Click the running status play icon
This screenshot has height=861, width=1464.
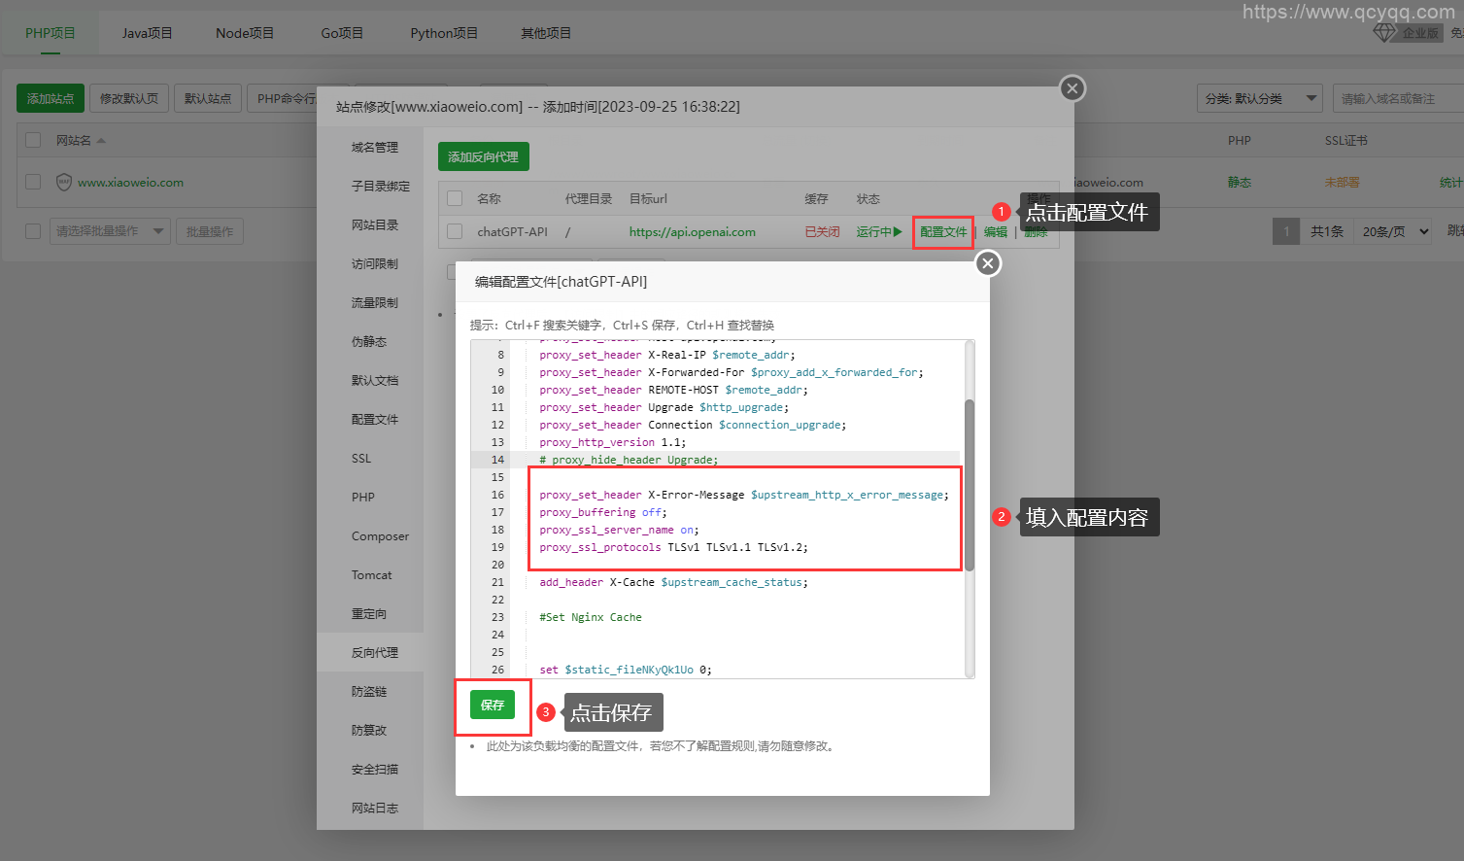(898, 231)
